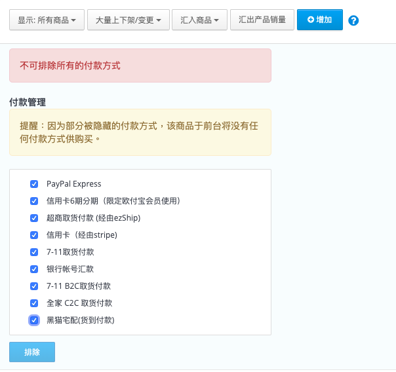Click the yellow 提醒 warning notice text
The height and width of the screenshot is (372, 396).
click(139, 132)
